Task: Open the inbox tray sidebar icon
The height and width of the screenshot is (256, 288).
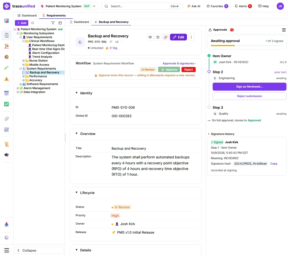Action: point(7,224)
